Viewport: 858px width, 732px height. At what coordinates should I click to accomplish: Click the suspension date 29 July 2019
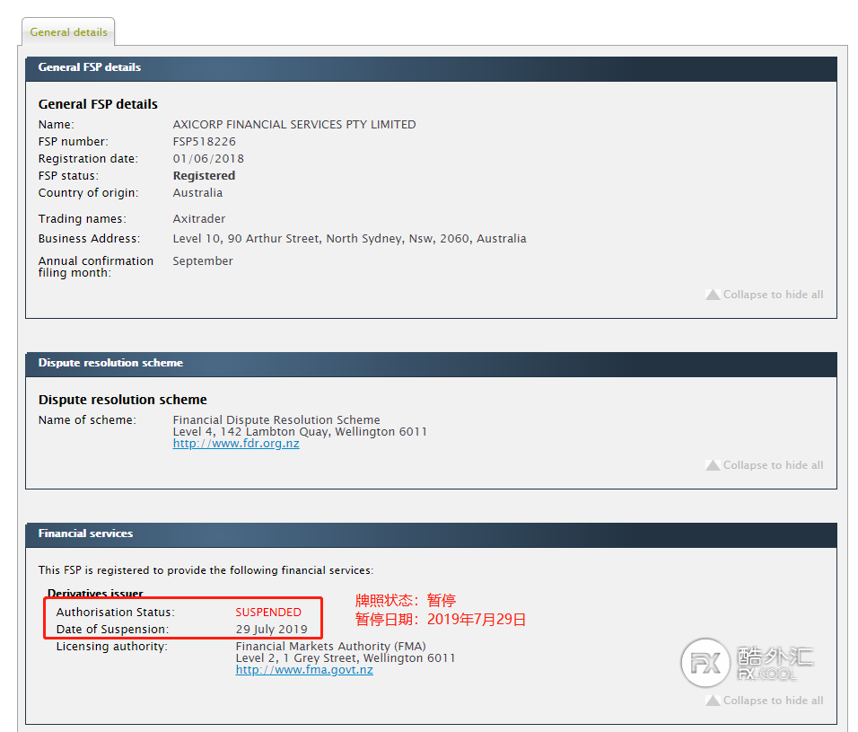[271, 630]
